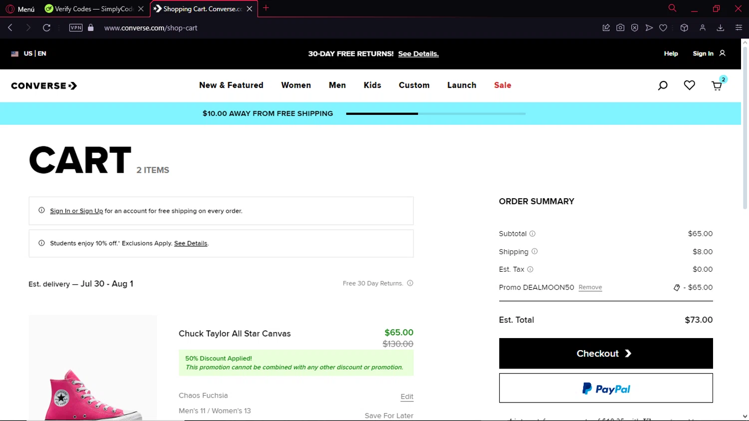Open the easy setup sidebar icon
749x421 pixels.
[739, 28]
